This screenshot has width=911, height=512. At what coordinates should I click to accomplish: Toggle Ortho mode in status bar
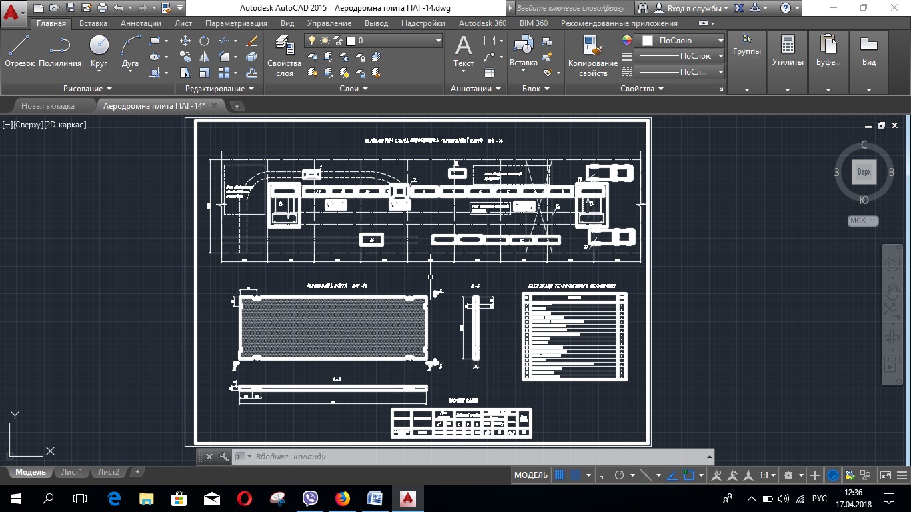tap(603, 475)
